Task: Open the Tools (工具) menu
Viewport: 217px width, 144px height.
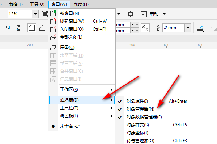Action: (37, 4)
